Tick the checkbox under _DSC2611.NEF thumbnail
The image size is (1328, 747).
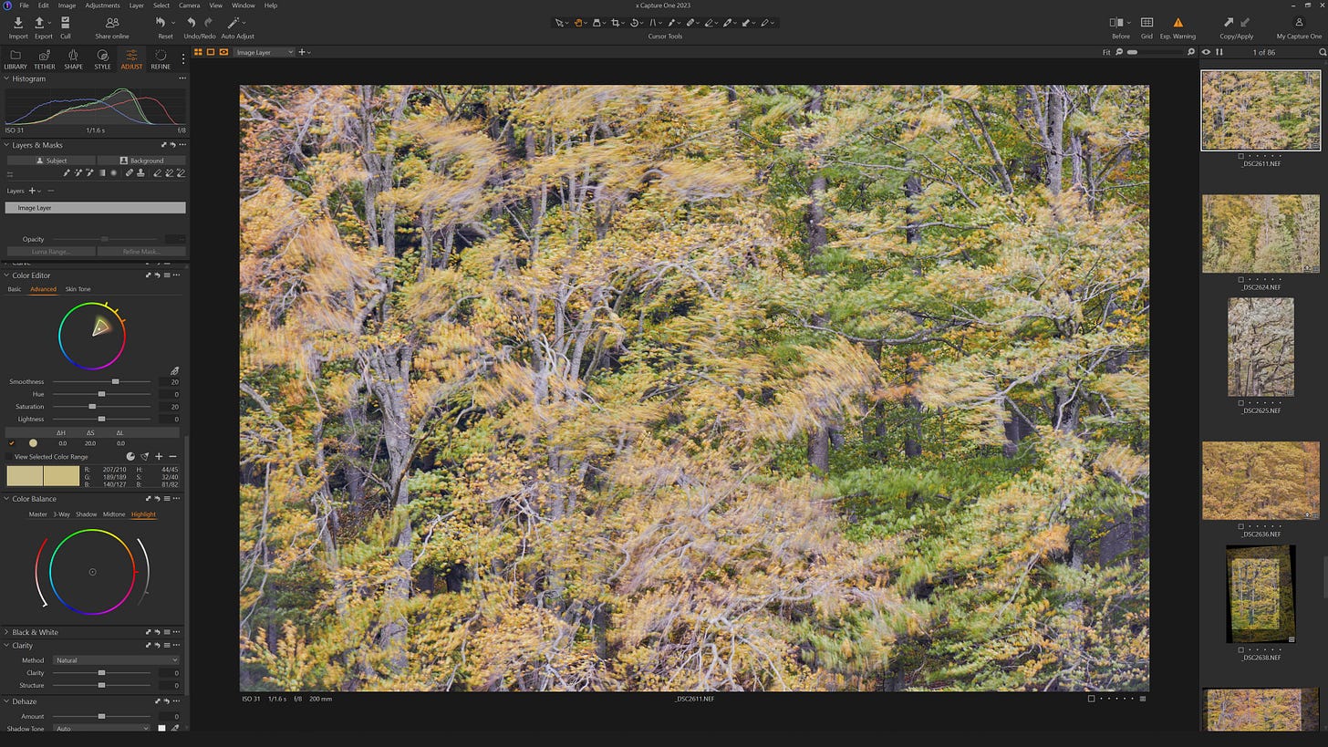pyautogui.click(x=1240, y=156)
